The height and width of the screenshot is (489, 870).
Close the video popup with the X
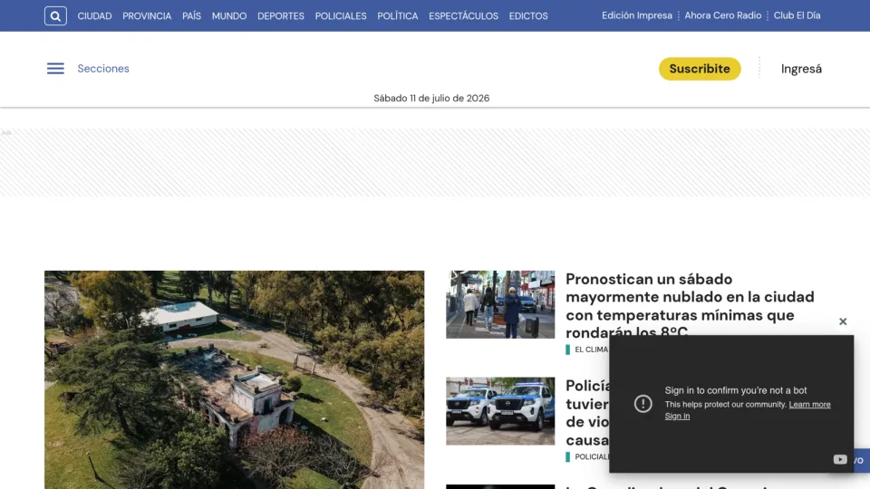point(843,321)
